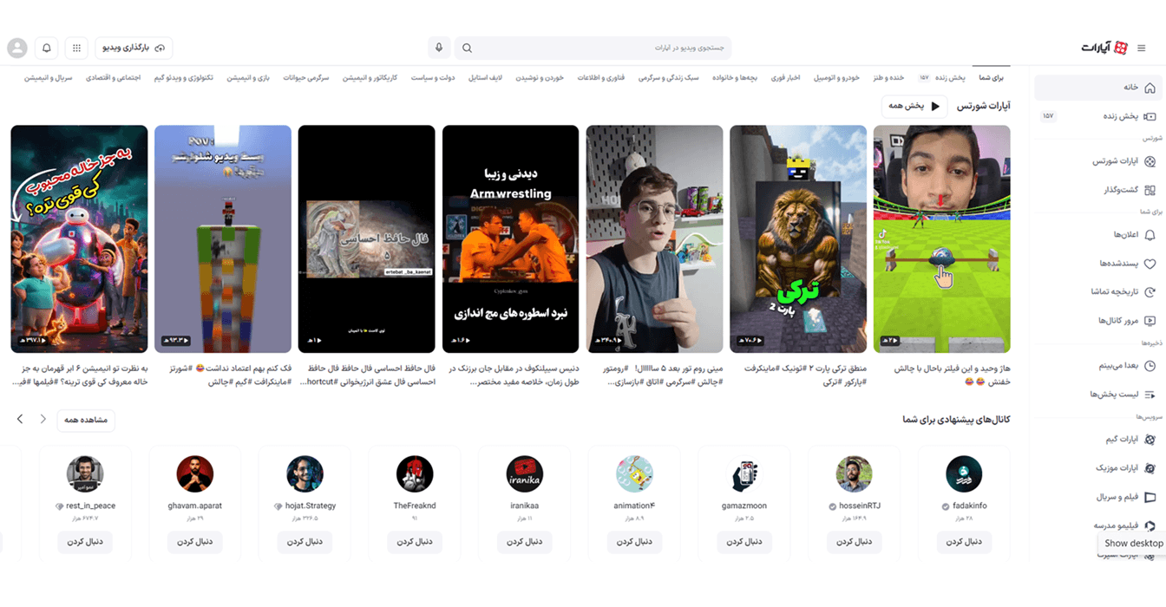Select the اخبار فوری category tab
1166x607 pixels.
tap(785, 78)
